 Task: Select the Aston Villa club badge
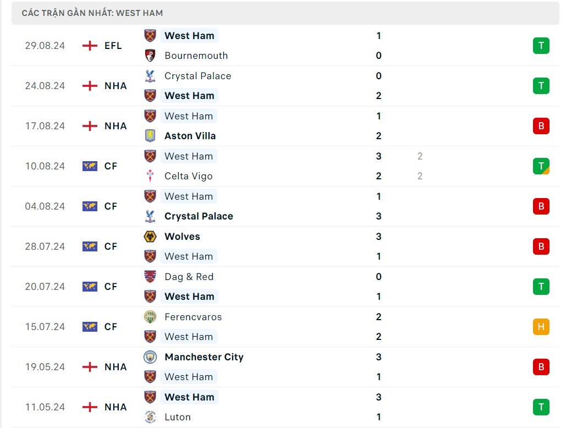150,135
